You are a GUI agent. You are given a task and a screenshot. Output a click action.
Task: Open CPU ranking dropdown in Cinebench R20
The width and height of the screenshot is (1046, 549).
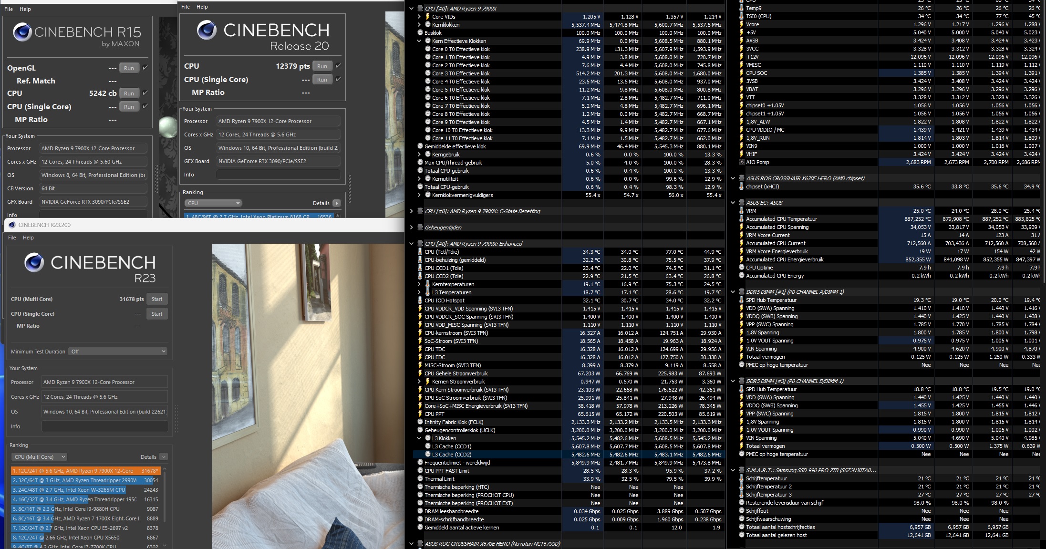coord(213,203)
